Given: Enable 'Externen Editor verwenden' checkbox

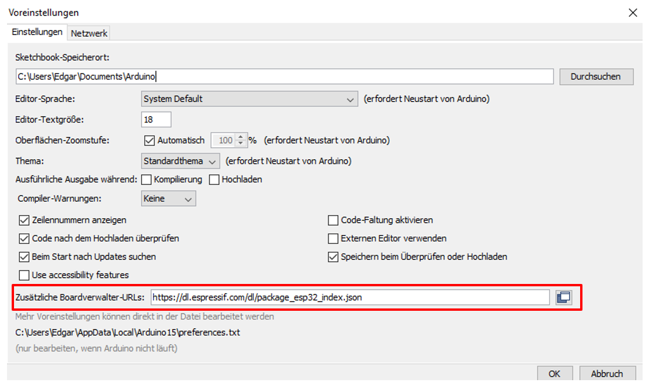Looking at the screenshot, I should pos(333,238).
